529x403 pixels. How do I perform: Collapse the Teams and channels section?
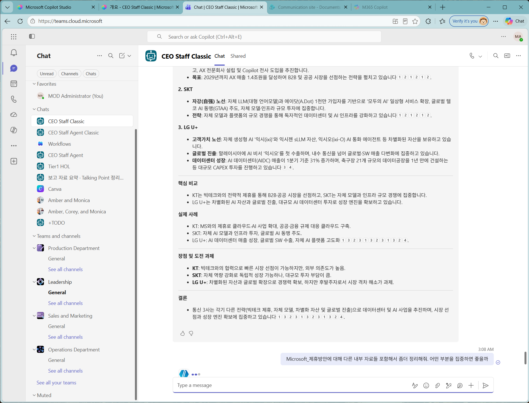(x=34, y=236)
